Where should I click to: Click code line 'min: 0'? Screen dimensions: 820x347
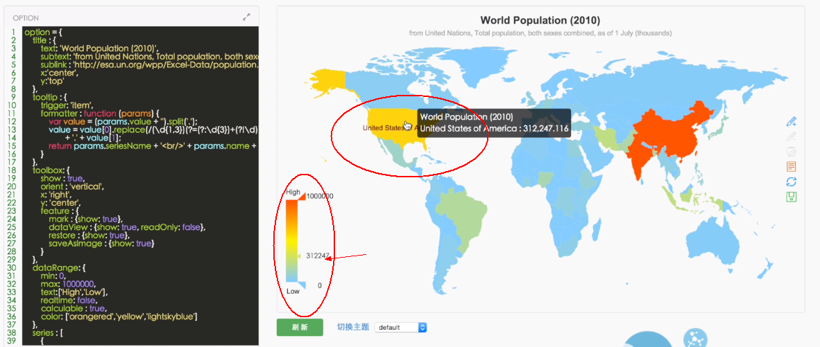tap(54, 276)
